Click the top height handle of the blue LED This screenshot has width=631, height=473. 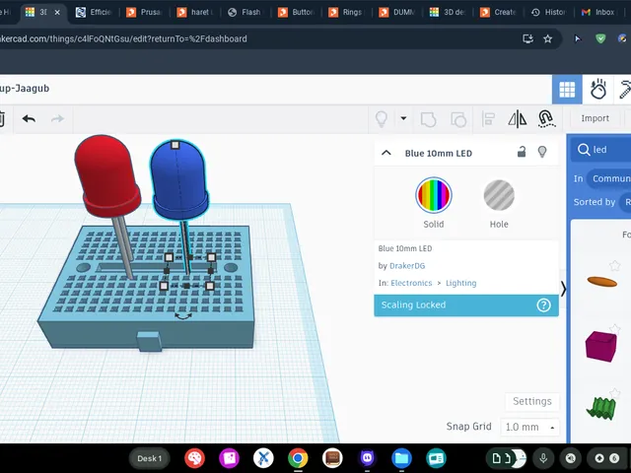point(175,145)
